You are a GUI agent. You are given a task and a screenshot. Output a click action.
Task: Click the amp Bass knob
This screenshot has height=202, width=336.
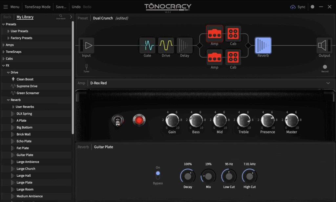coord(196,120)
